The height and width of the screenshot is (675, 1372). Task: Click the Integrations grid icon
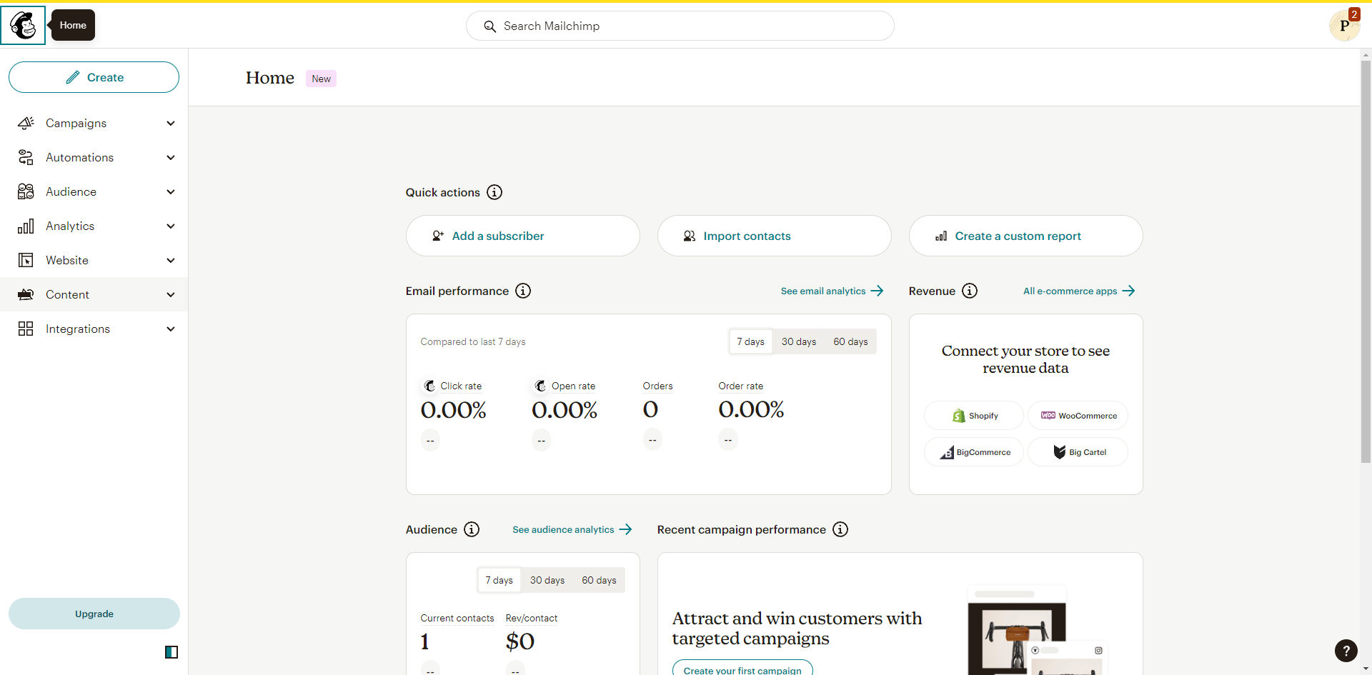26,329
